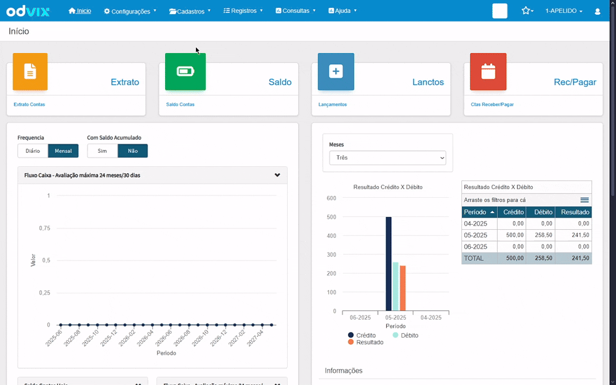The image size is (616, 385).
Task: Open the pivot table hamburger menu
Action: pyautogui.click(x=585, y=200)
